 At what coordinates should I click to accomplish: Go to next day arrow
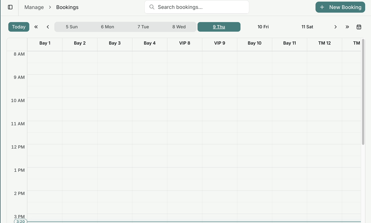pos(335,27)
